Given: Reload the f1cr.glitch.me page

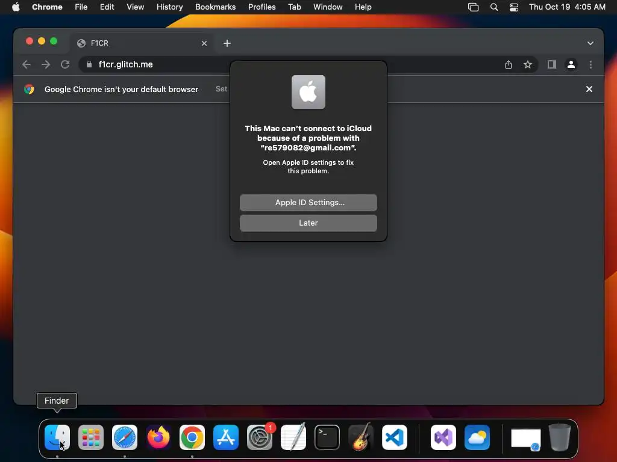Looking at the screenshot, I should pyautogui.click(x=65, y=64).
